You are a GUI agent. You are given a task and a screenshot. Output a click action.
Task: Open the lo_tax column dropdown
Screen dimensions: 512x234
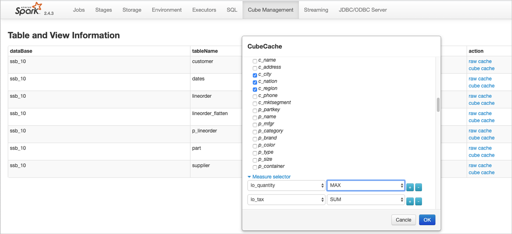coord(286,200)
